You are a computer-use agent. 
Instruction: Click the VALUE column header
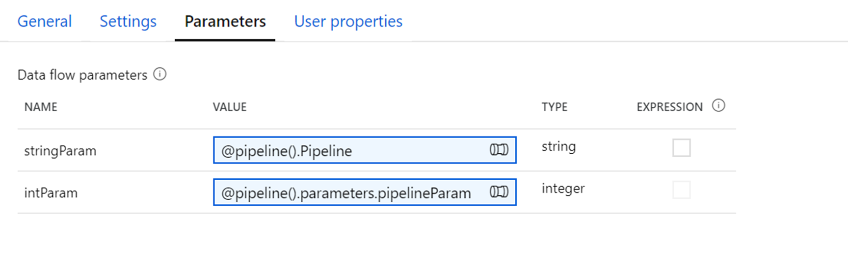(230, 107)
